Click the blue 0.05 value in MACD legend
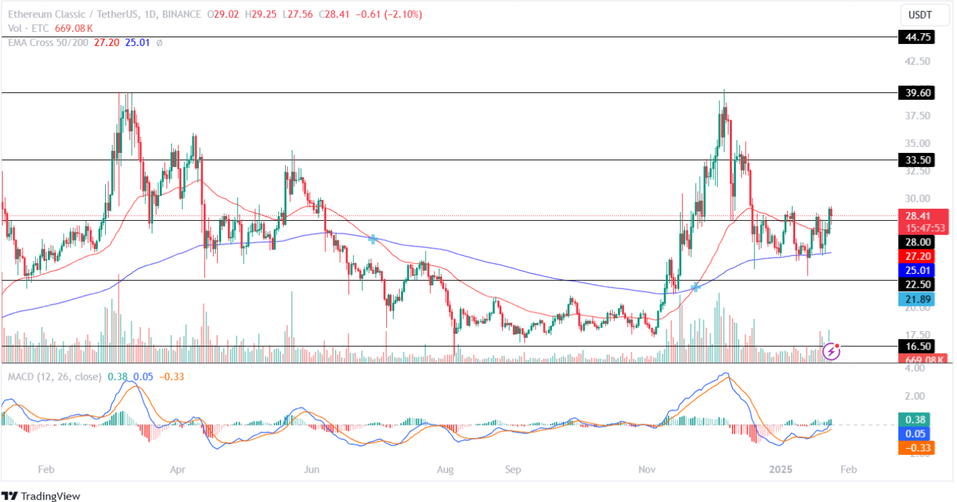This screenshot has width=957, height=502. point(143,376)
